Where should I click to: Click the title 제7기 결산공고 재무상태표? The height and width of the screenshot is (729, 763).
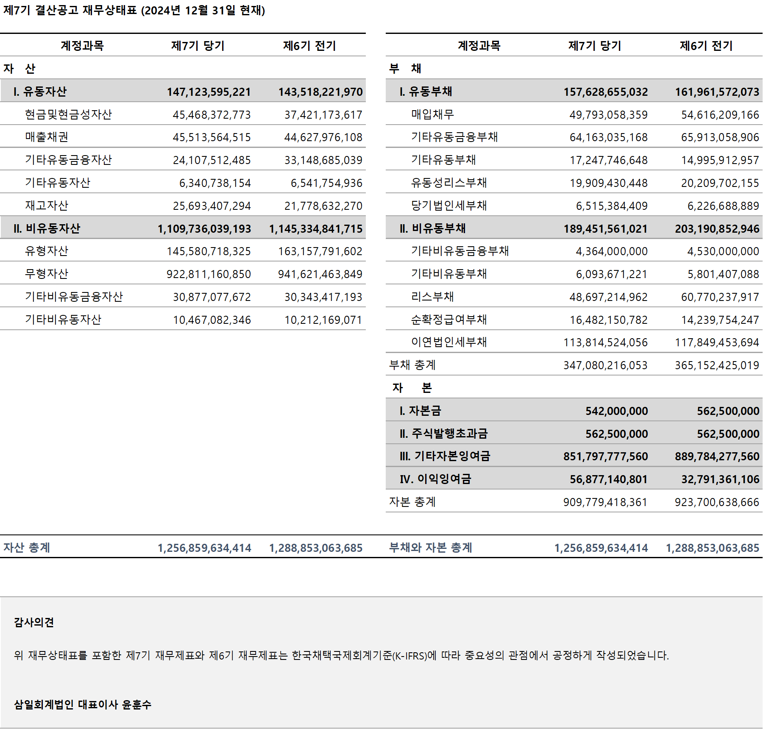70,10
